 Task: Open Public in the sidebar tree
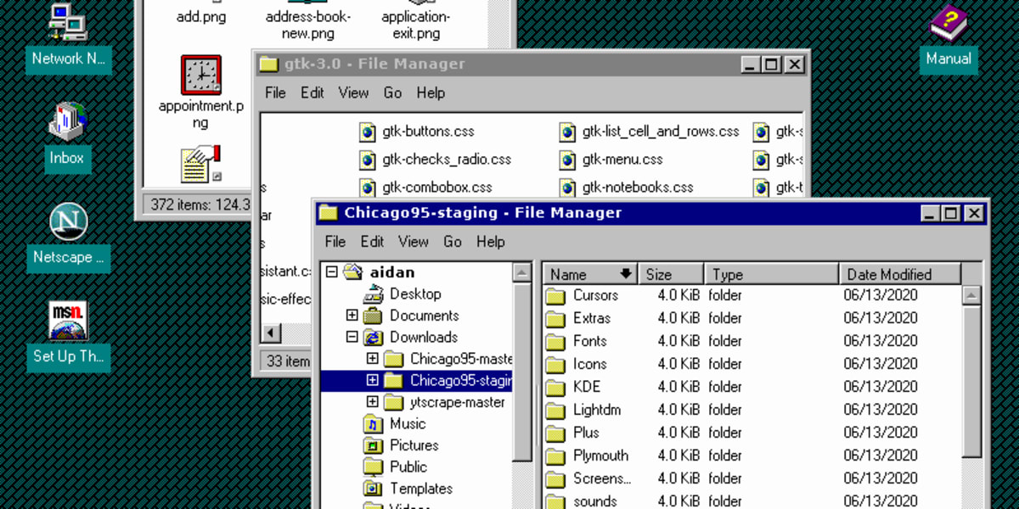408,467
